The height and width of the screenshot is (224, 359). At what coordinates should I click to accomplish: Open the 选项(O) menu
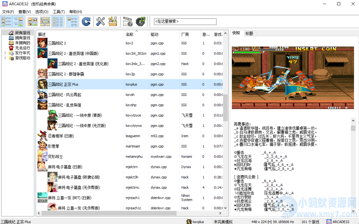[x=42, y=12]
